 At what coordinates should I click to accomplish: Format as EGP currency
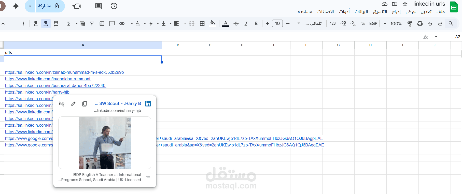373,23
